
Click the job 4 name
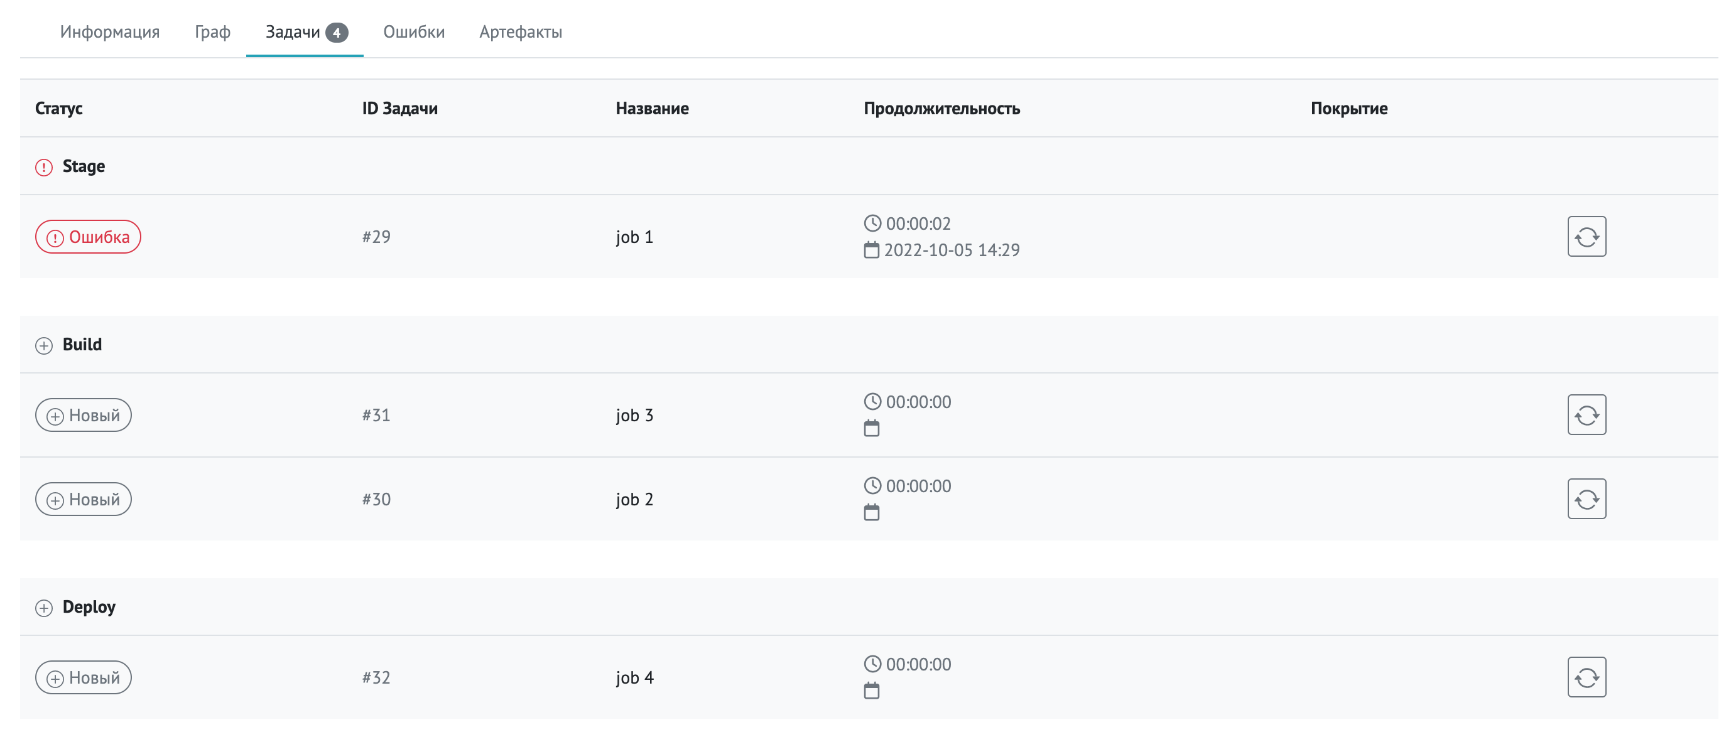[x=634, y=678]
